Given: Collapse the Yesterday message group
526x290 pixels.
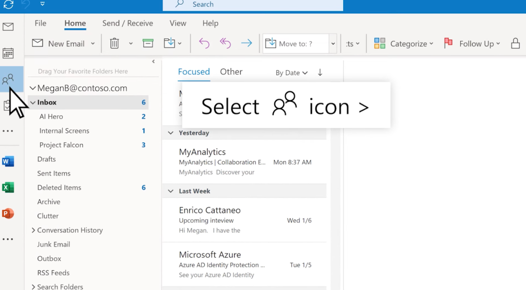Looking at the screenshot, I should pos(171,133).
